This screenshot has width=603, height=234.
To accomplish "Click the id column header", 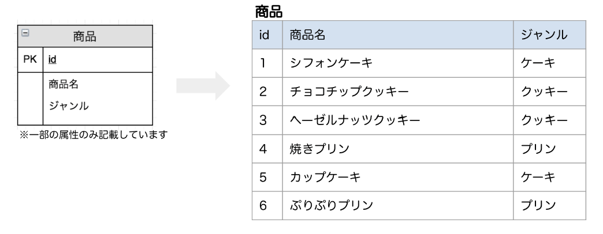I will [265, 36].
